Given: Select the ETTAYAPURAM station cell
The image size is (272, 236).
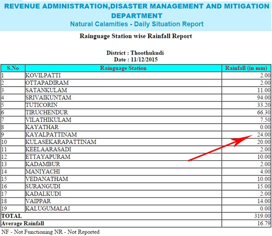Looking at the screenshot, I should pos(123,157).
